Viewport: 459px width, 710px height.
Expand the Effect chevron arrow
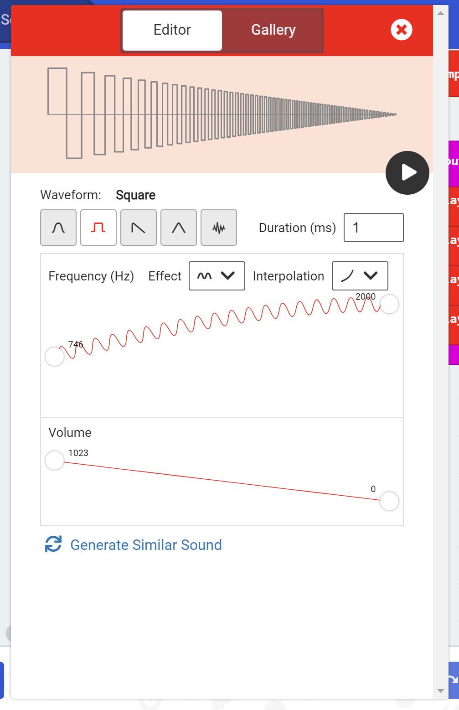tap(227, 276)
